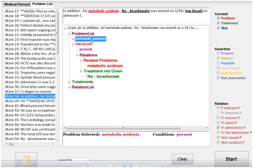Open the progress file dropdown
Screen dimensions: 253x168
click(x=91, y=160)
